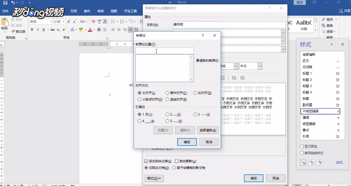Toggle italic formatting
This screenshot has height=186, width=351.
click(x=37, y=30)
